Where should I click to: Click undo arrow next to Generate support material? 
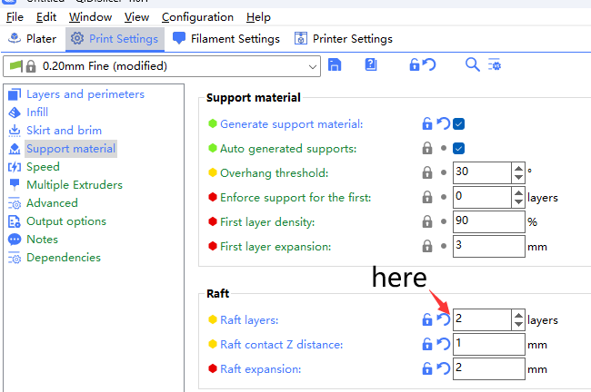(443, 124)
